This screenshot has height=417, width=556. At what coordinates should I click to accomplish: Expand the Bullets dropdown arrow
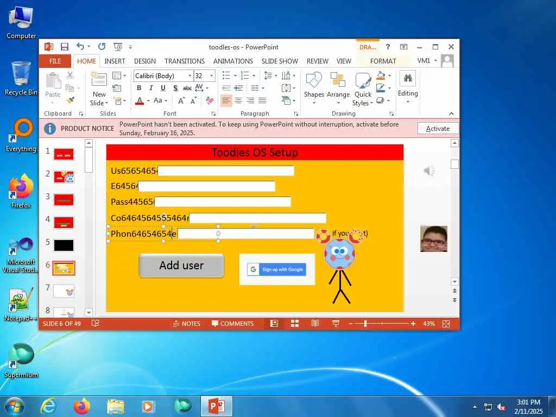pyautogui.click(x=235, y=75)
